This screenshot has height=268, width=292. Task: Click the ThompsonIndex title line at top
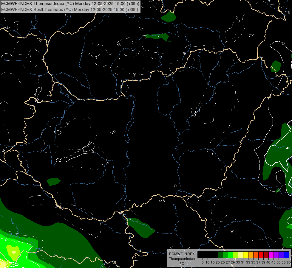coord(70,4)
